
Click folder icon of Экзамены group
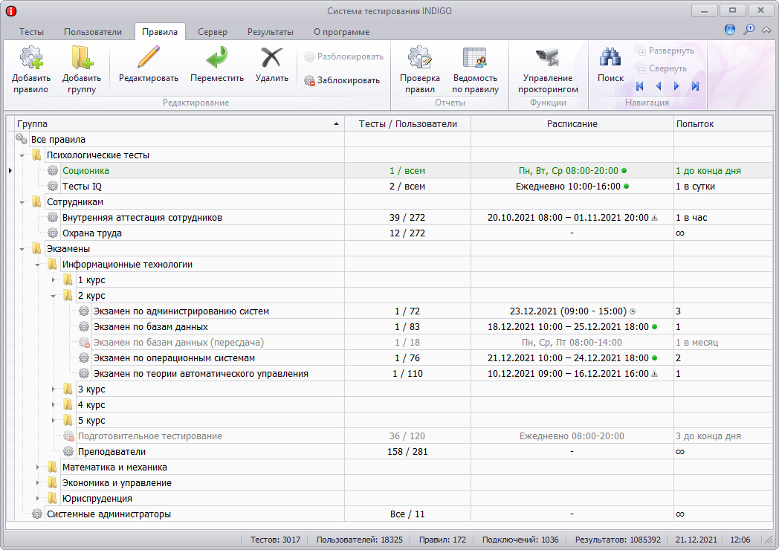click(36, 248)
